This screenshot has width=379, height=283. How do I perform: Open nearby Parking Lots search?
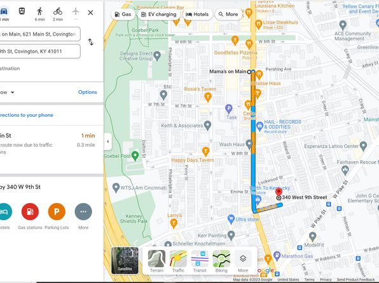coord(57,211)
